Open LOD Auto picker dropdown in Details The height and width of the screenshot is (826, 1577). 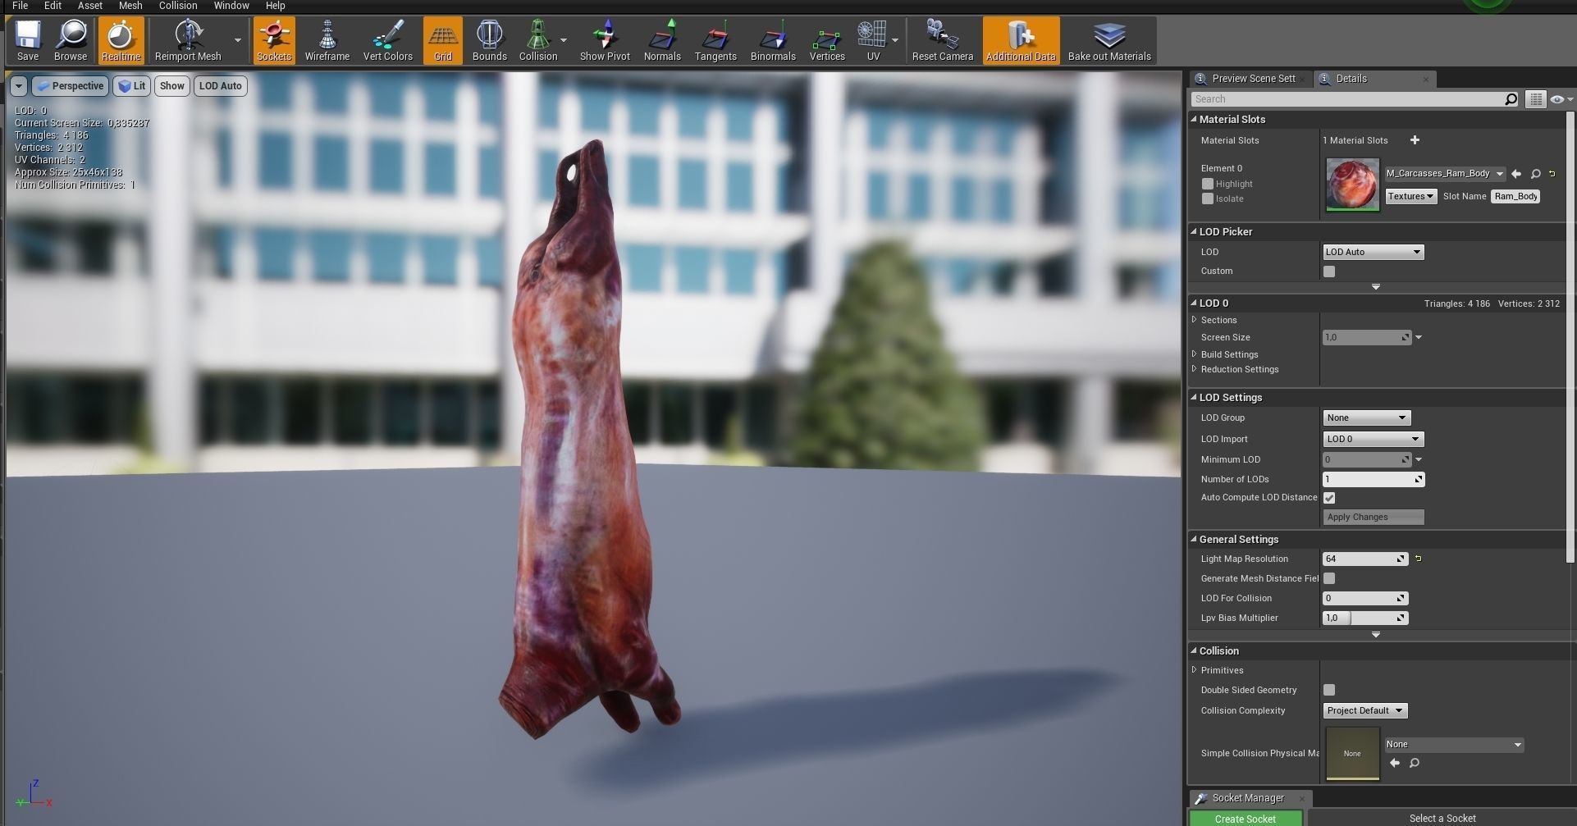tap(1373, 252)
